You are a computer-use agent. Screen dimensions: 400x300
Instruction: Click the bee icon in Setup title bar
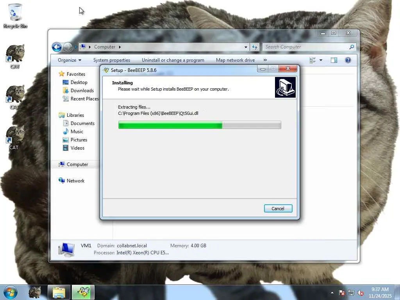(106, 70)
